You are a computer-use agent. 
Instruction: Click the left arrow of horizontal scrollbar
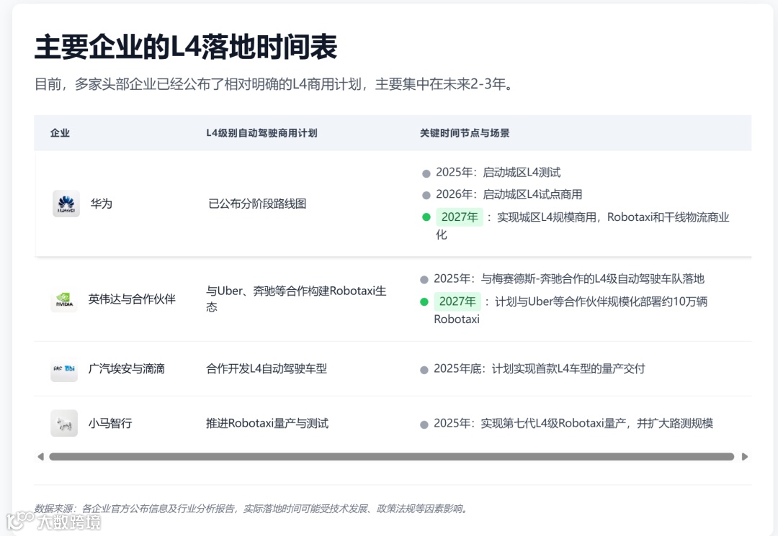point(40,456)
